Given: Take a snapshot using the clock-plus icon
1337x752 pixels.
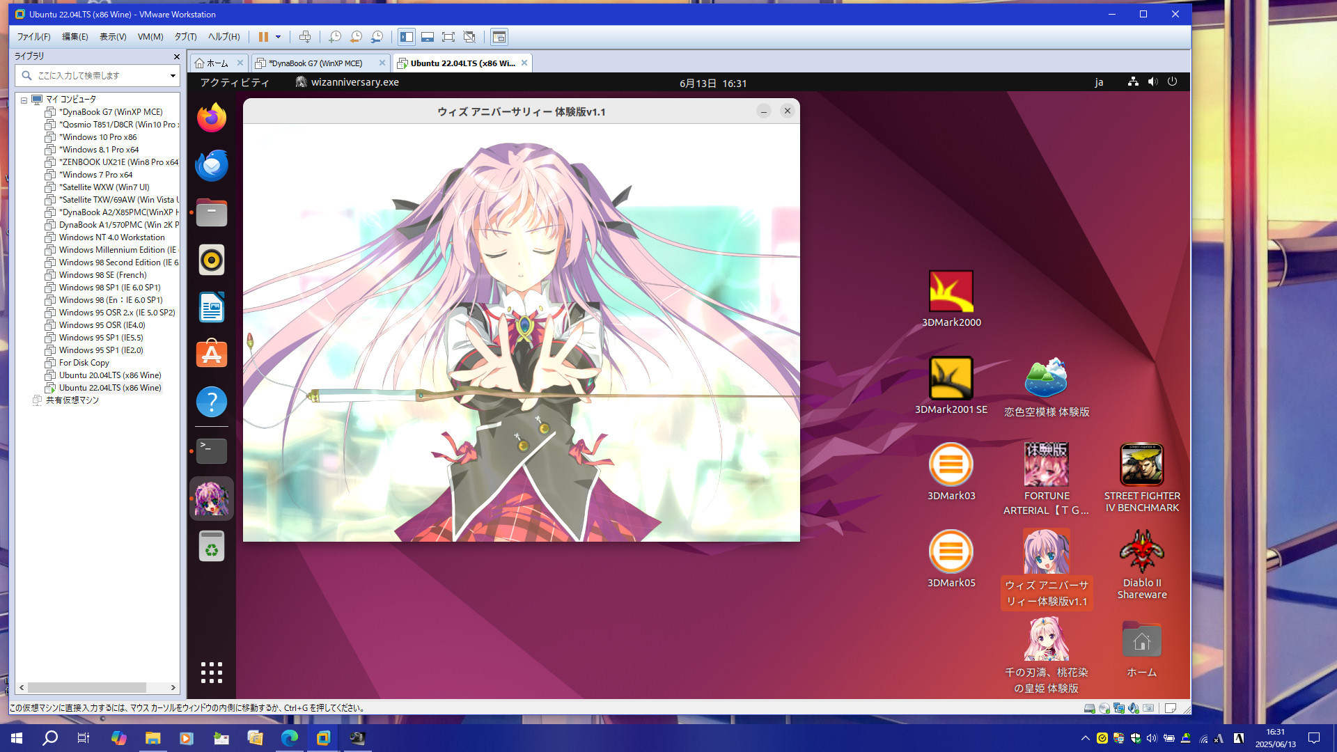Looking at the screenshot, I should (335, 37).
